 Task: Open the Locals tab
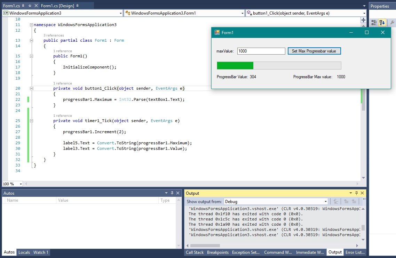pos(24,252)
